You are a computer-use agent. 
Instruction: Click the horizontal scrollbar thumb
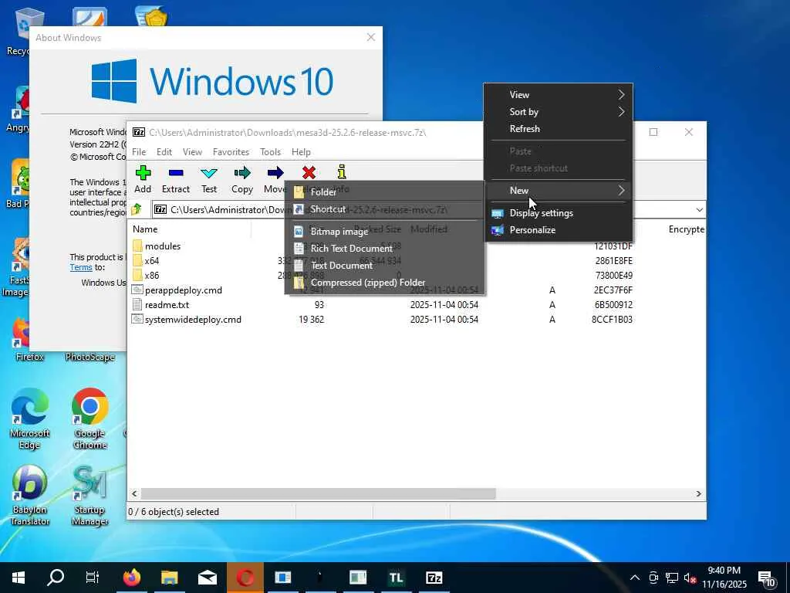(x=318, y=493)
